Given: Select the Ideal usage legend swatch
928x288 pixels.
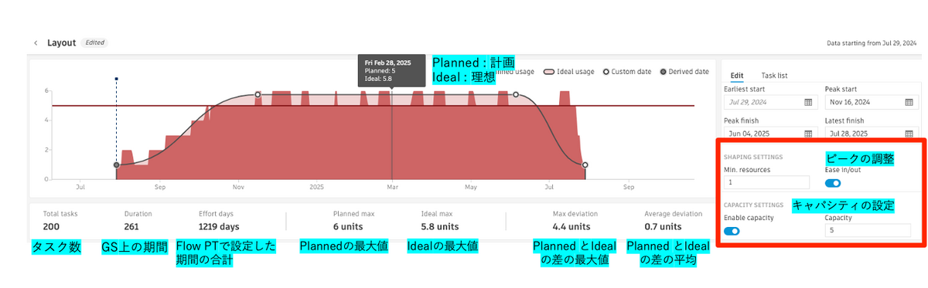Looking at the screenshot, I should click(549, 72).
